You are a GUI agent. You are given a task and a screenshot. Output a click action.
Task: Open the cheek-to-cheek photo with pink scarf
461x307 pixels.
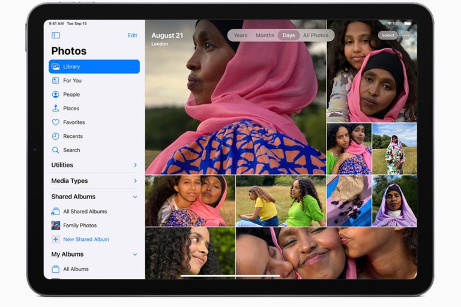tap(190, 201)
